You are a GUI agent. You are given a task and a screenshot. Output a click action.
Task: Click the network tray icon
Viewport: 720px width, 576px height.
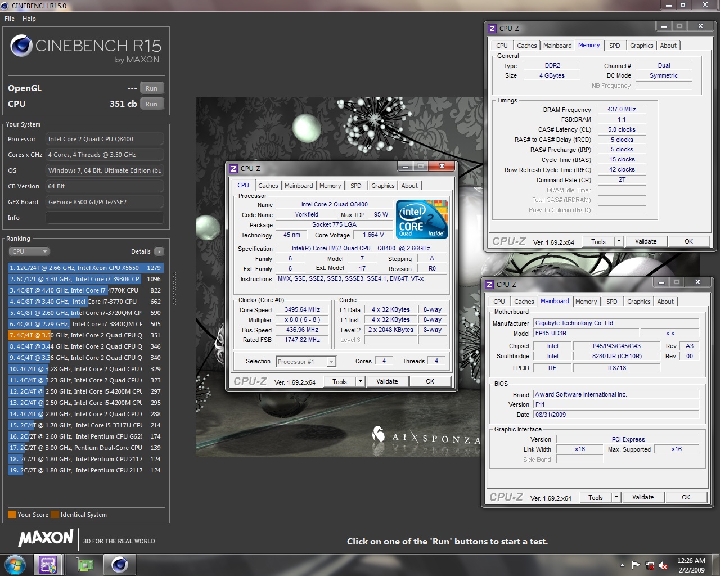(650, 565)
